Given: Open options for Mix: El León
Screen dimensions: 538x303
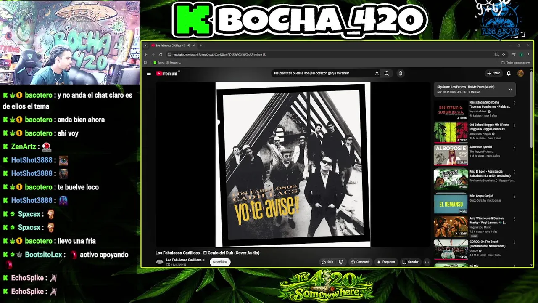Looking at the screenshot, I should (514, 173).
